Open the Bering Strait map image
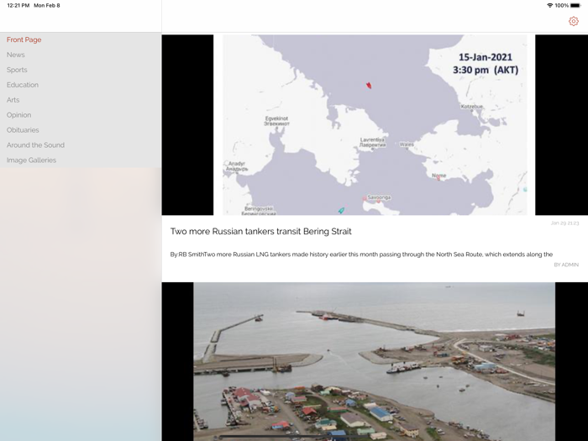 (375, 125)
